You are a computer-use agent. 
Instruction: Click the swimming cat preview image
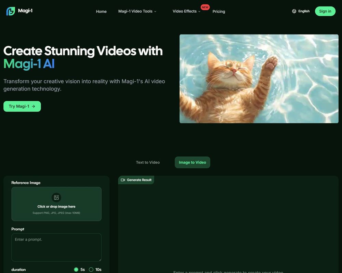pyautogui.click(x=259, y=78)
